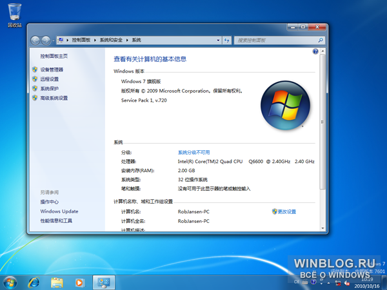This screenshot has height=290, width=387.
Task: Click the taskbar date 2010/10/16
Action: pyautogui.click(x=367, y=286)
